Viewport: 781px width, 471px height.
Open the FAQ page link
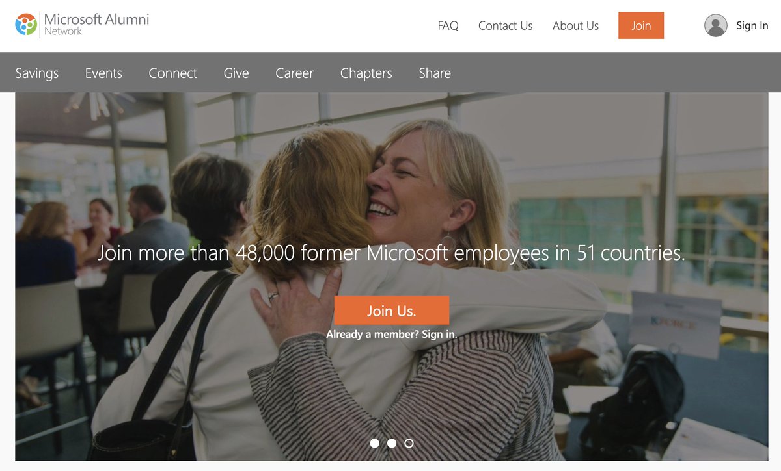point(448,26)
